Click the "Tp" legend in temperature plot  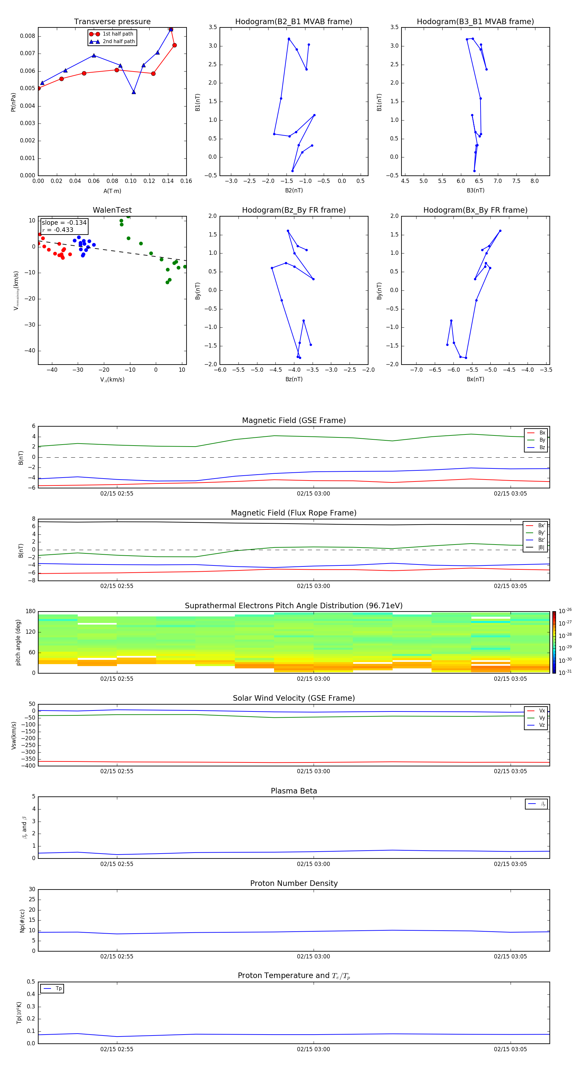tap(52, 988)
